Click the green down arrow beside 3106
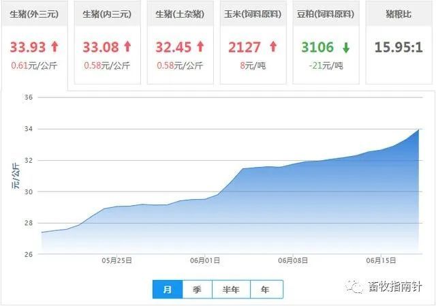 pyautogui.click(x=346, y=48)
